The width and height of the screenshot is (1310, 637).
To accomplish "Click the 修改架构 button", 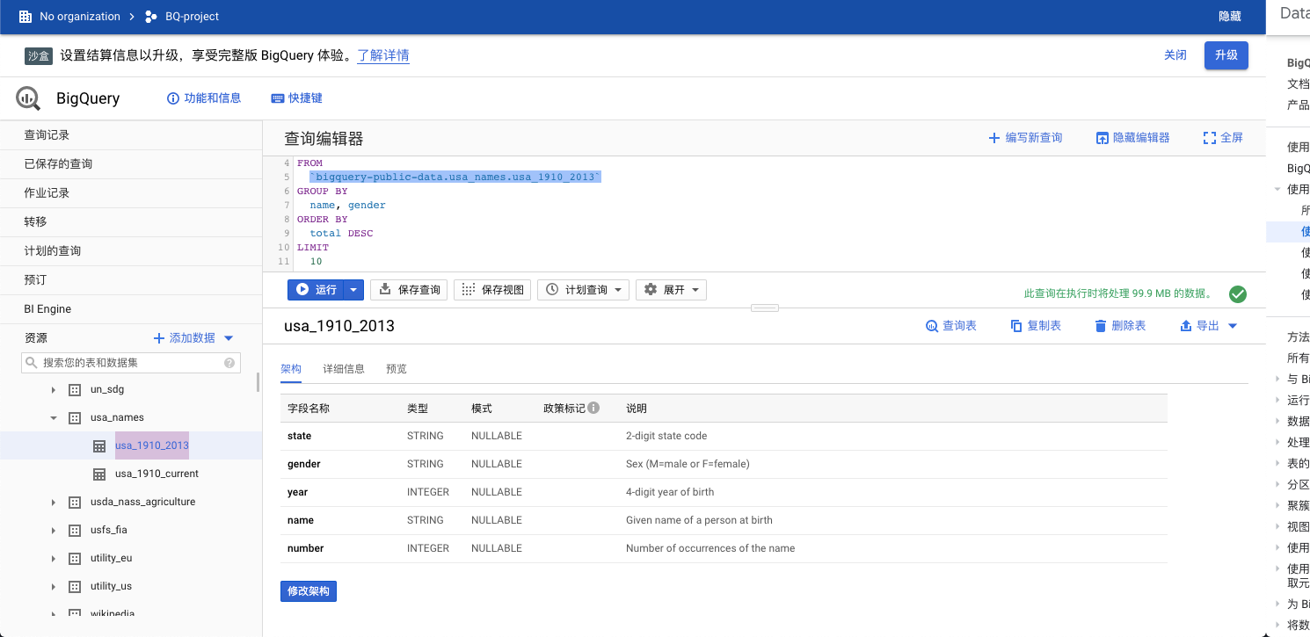I will [309, 591].
